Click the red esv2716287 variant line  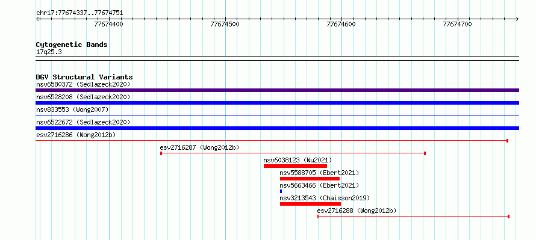pos(293,153)
